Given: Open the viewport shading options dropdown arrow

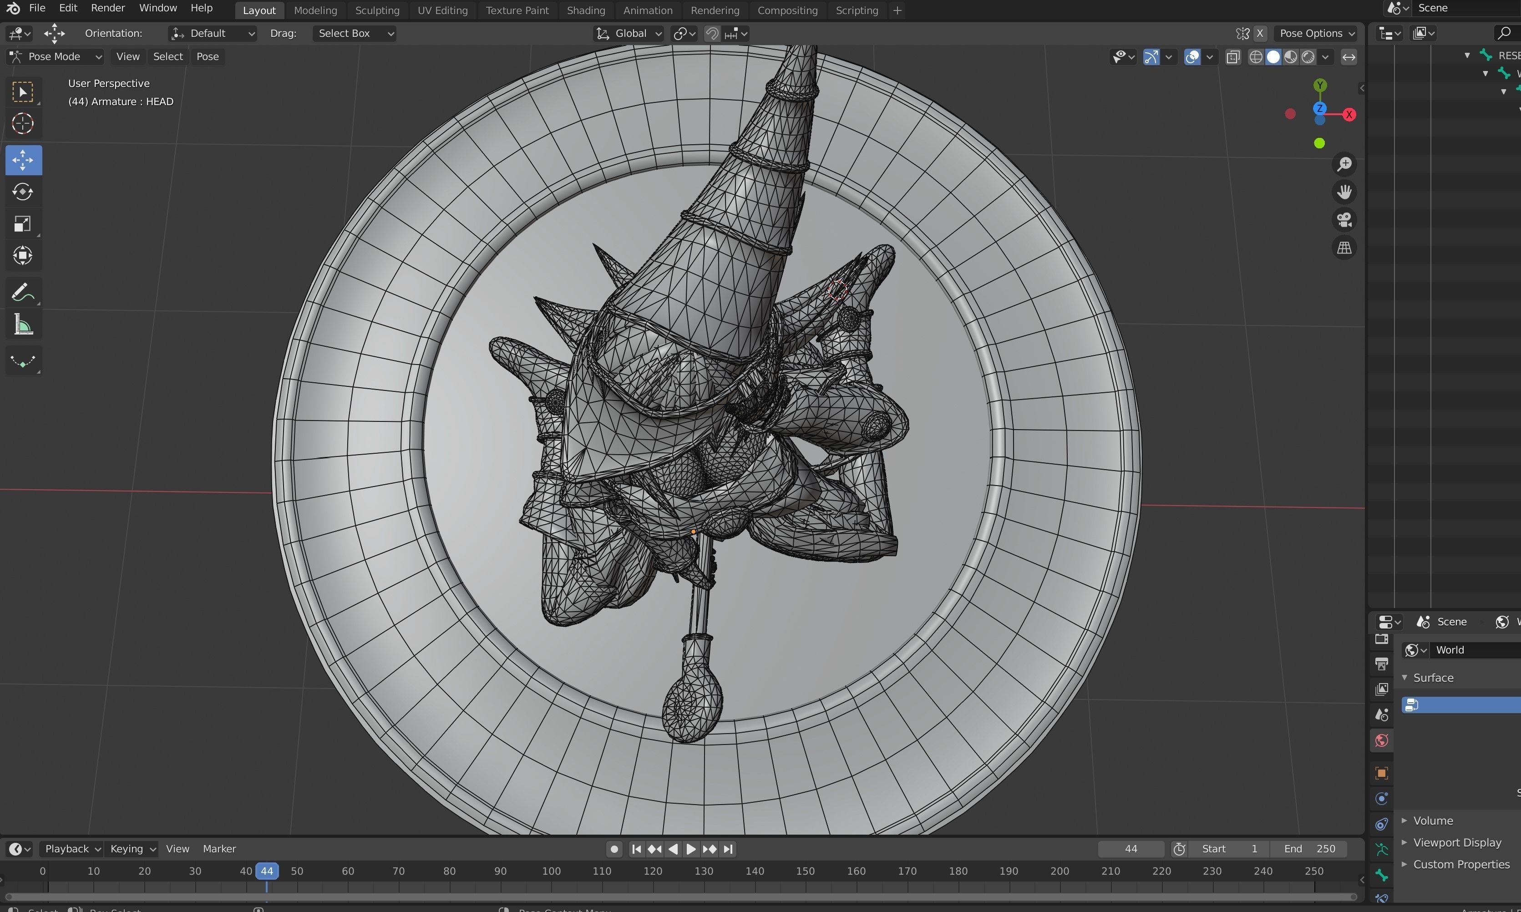Looking at the screenshot, I should (1326, 57).
